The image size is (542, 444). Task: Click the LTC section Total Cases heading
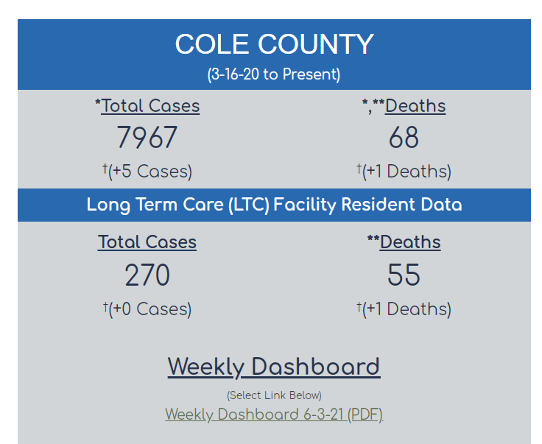[x=147, y=242]
